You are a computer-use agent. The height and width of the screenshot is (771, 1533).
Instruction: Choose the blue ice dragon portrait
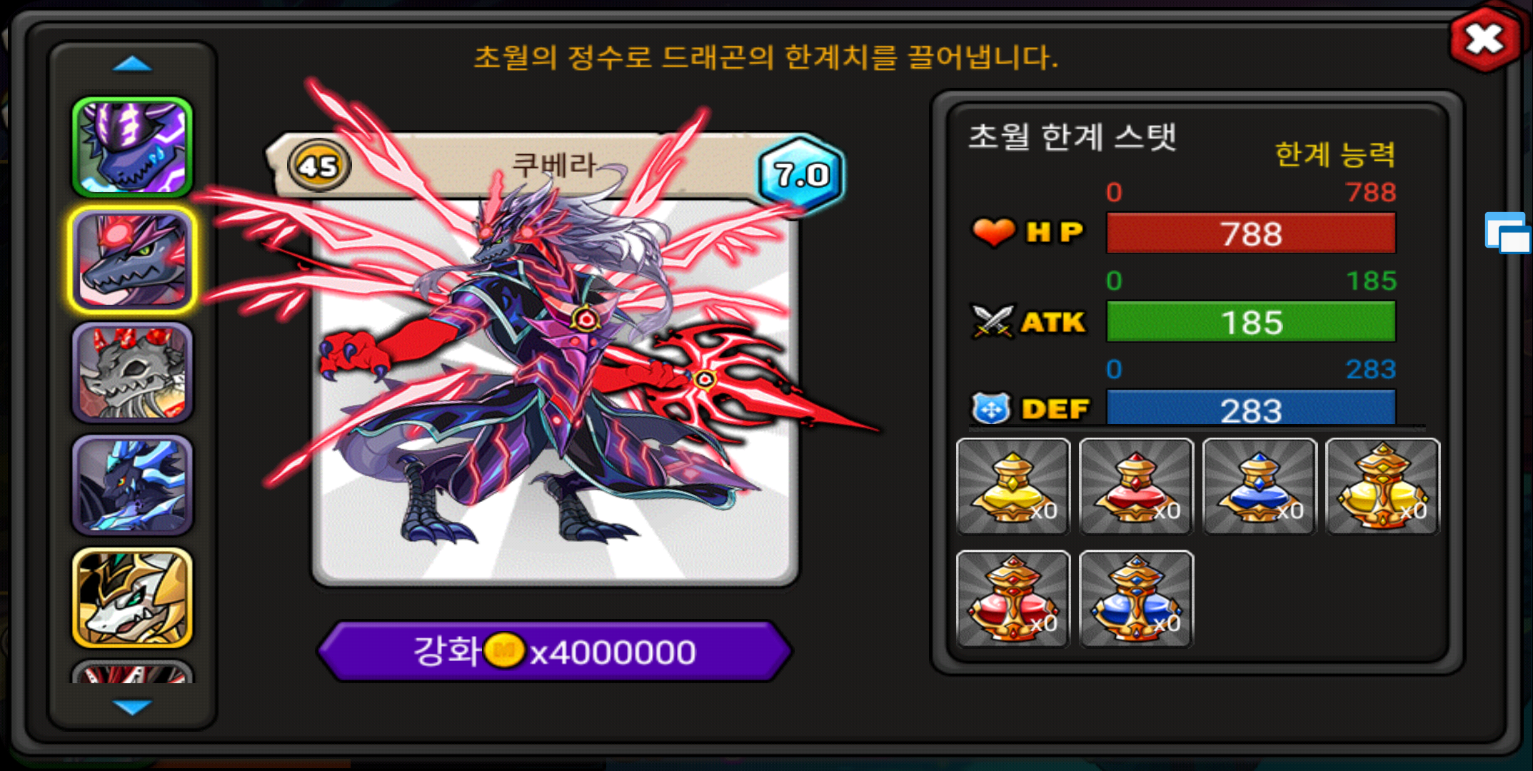132,485
